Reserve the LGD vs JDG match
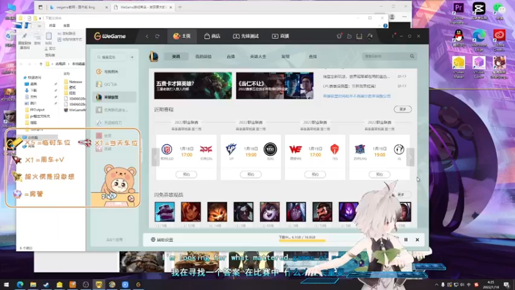 (x=186, y=175)
